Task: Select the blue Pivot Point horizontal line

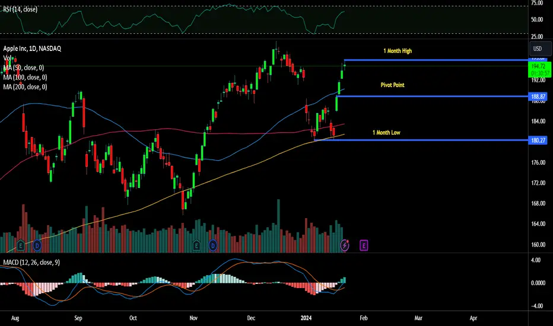Action: pyautogui.click(x=433, y=96)
